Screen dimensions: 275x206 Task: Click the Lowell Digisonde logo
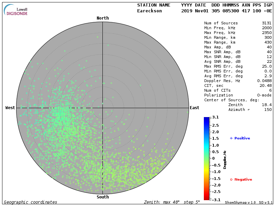click(x=16, y=10)
